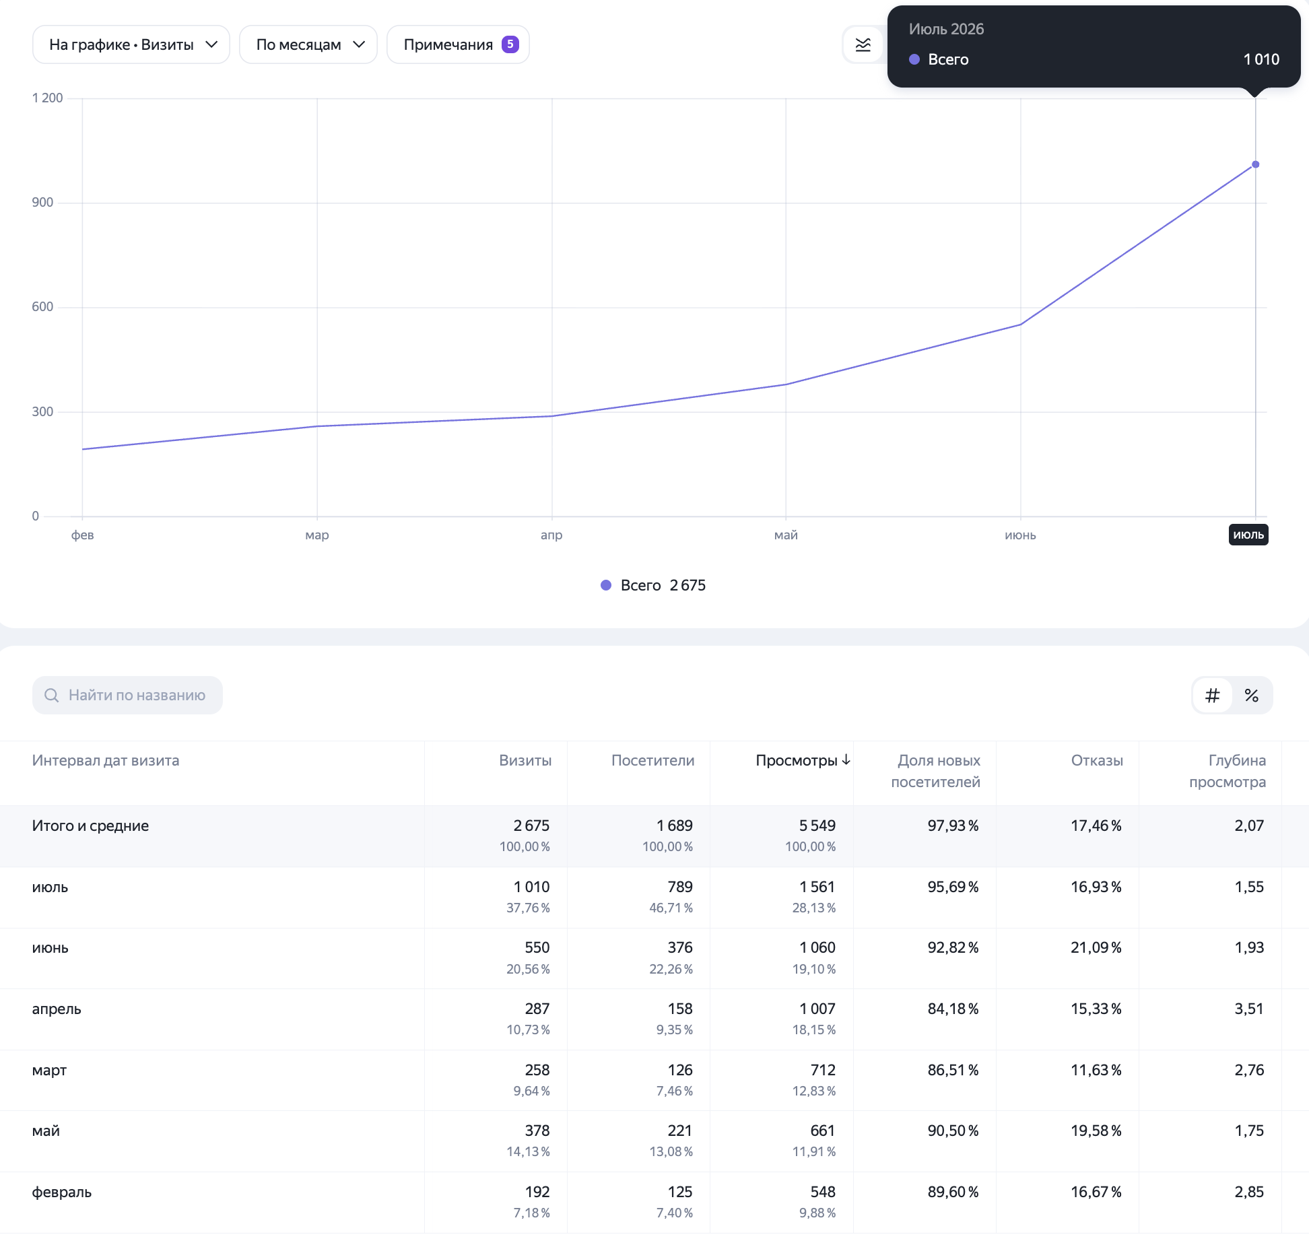Image resolution: width=1309 pixels, height=1247 pixels.
Task: Click the 'июнь' axis label
Action: pyautogui.click(x=1020, y=535)
